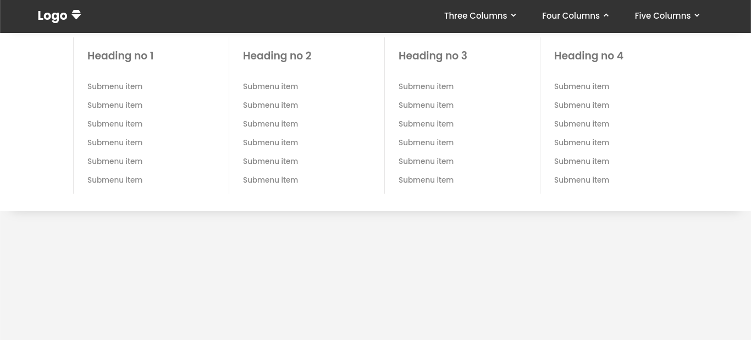Image resolution: width=751 pixels, height=340 pixels.
Task: Open the Five Columns menu label
Action: click(x=662, y=16)
